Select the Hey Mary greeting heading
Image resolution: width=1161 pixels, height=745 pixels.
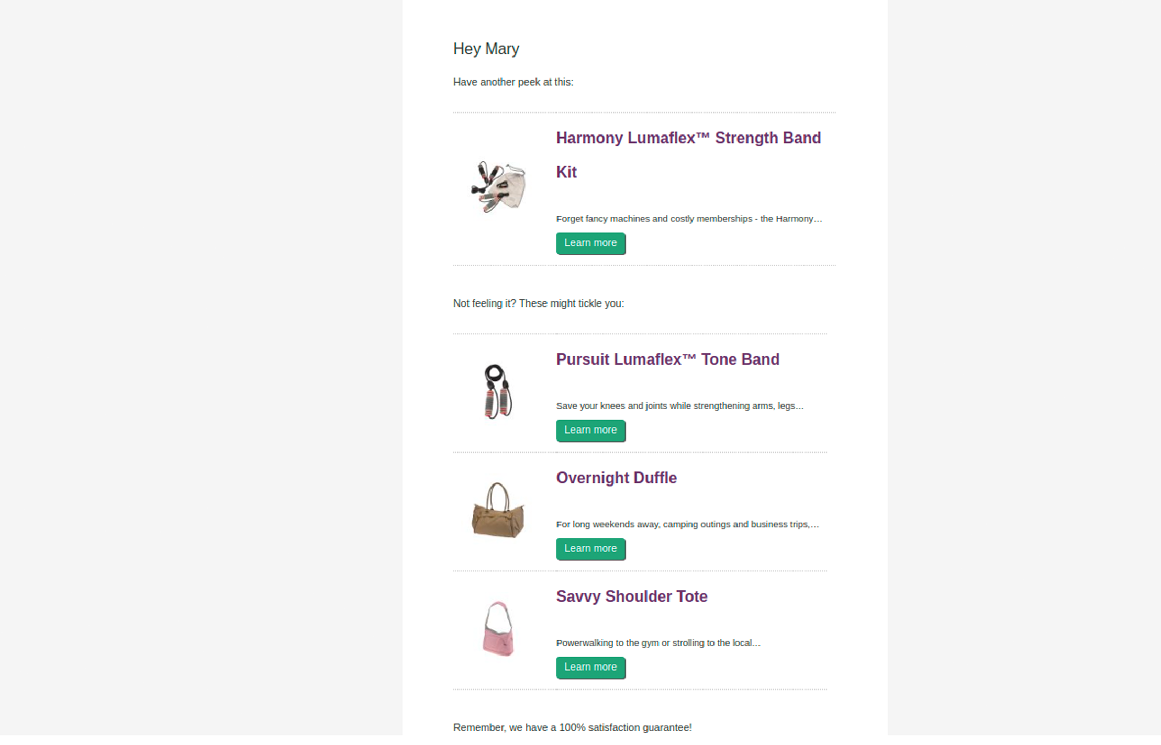pyautogui.click(x=486, y=48)
